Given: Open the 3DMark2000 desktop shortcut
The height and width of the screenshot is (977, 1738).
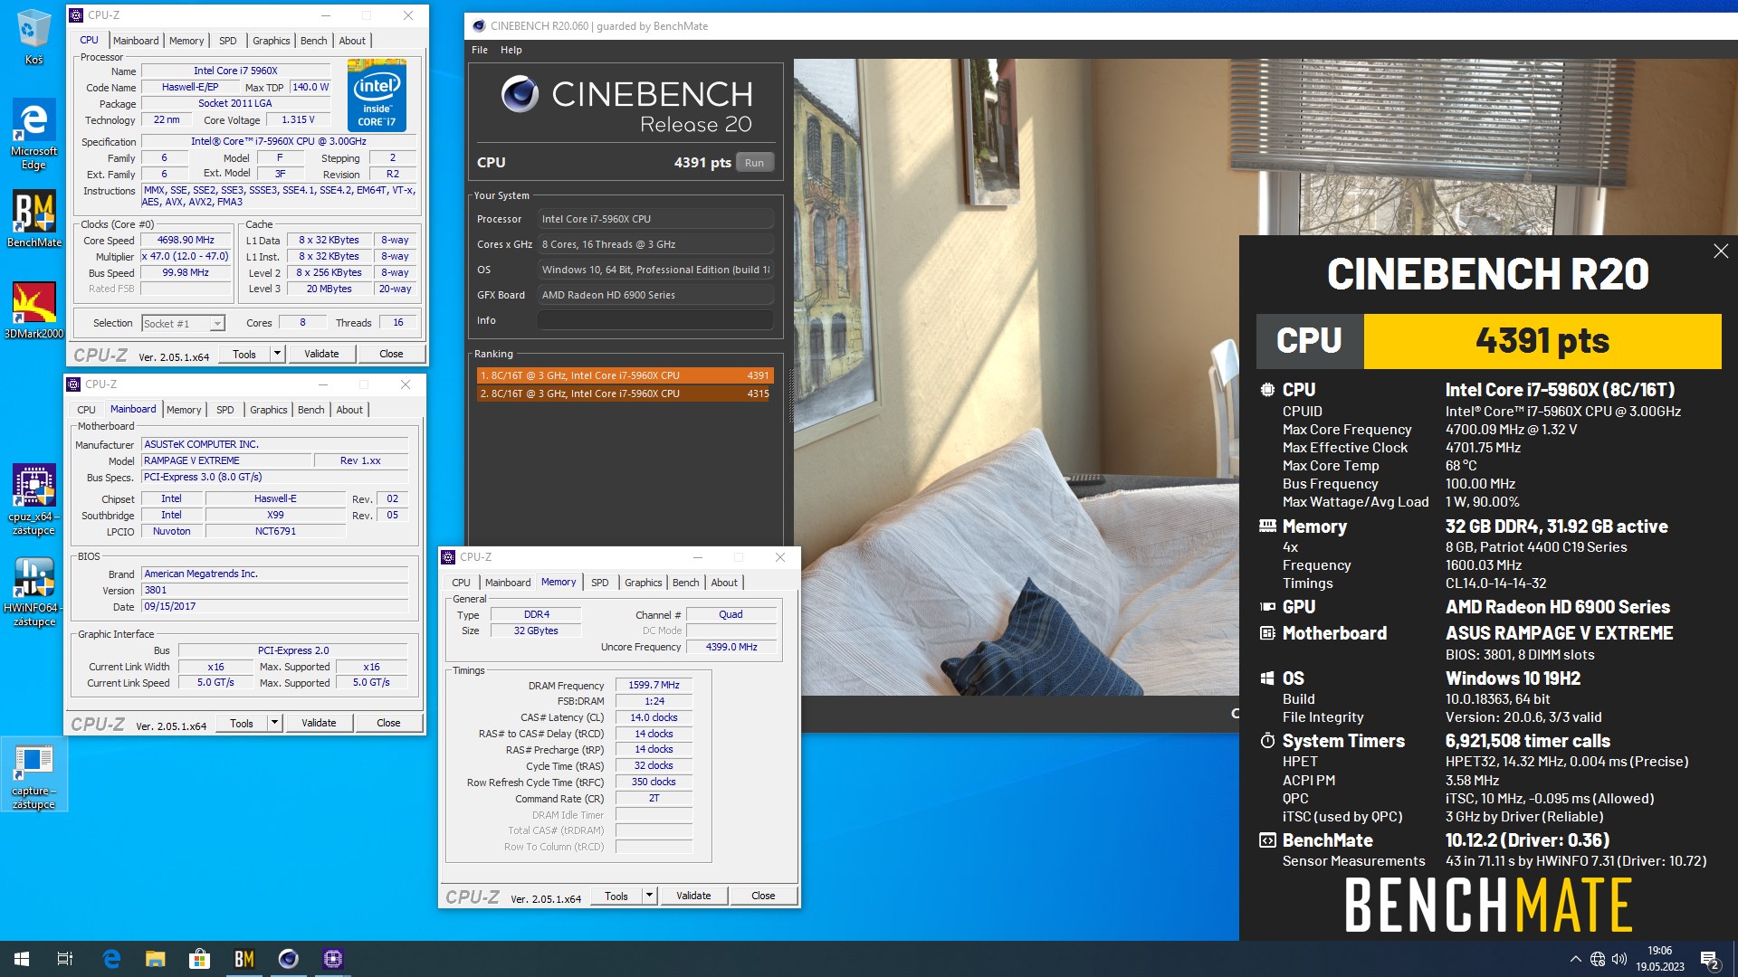Looking at the screenshot, I should [33, 310].
